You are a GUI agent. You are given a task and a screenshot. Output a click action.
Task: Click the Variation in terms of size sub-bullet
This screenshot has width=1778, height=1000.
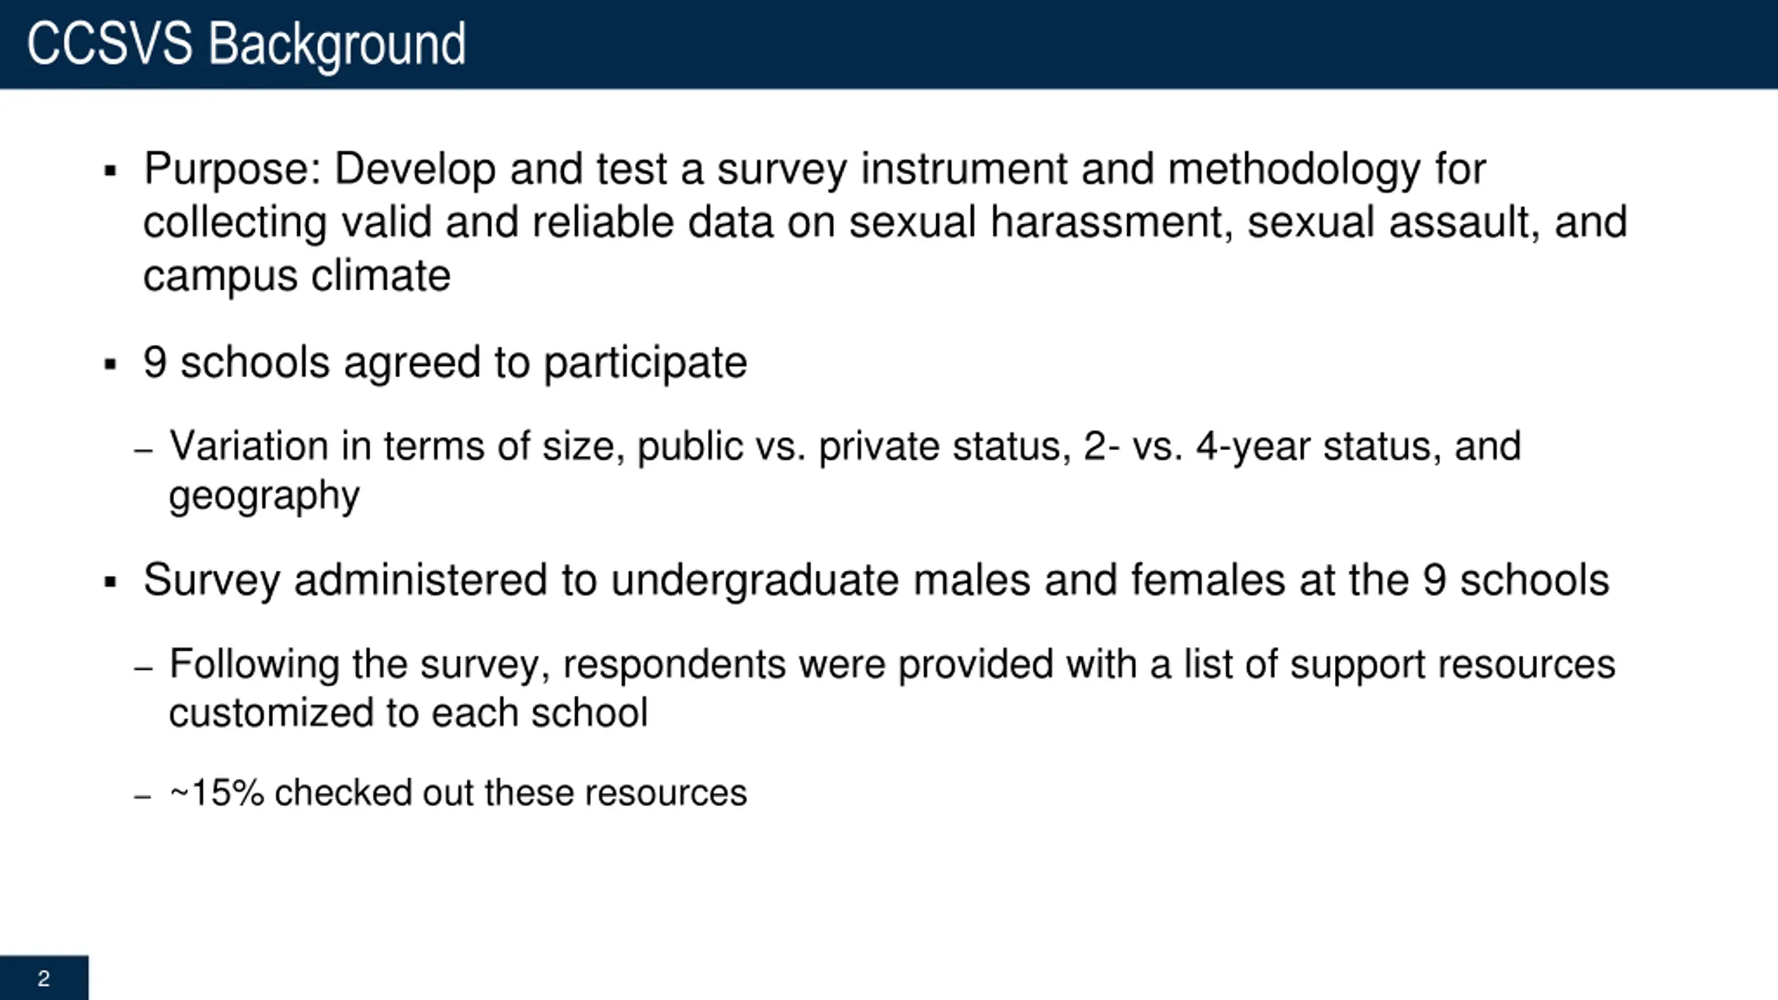click(x=845, y=470)
